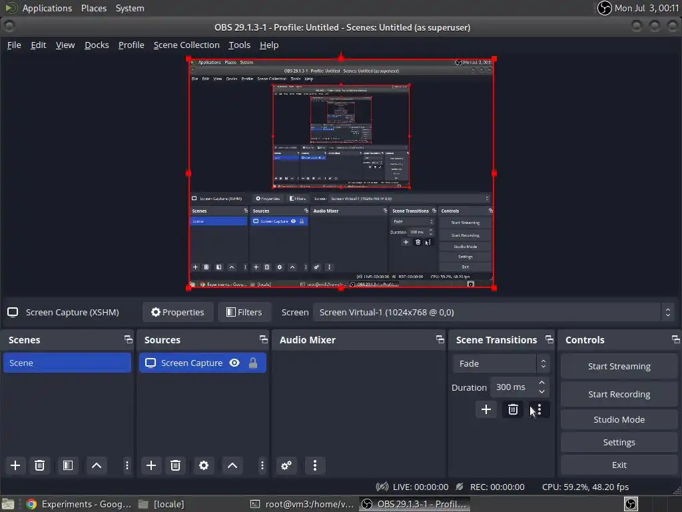This screenshot has height=512, width=682.
Task: Click the date and time clock
Action: pyautogui.click(x=646, y=8)
